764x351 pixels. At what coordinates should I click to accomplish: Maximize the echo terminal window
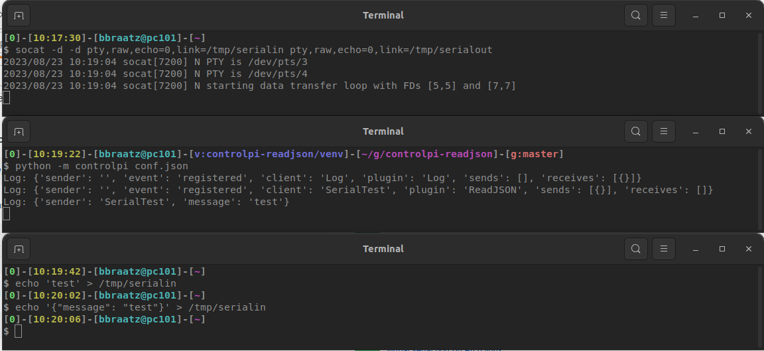[x=722, y=249]
